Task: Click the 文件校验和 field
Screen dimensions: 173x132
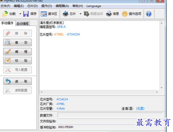Action: pyautogui.click(x=110, y=121)
